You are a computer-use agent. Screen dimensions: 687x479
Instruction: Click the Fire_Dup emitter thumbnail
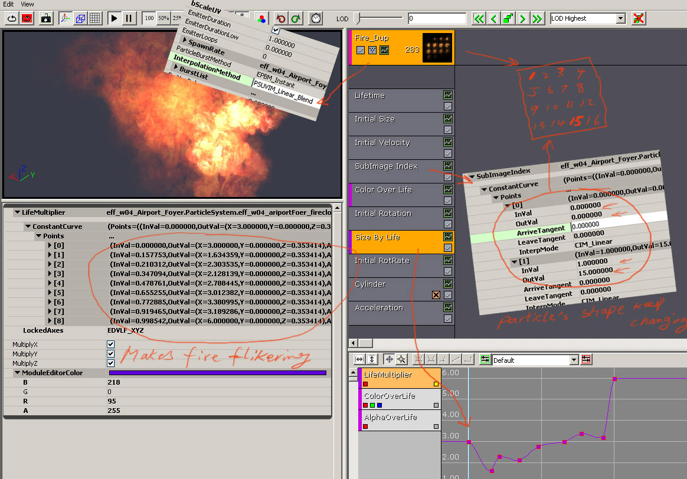[x=437, y=48]
